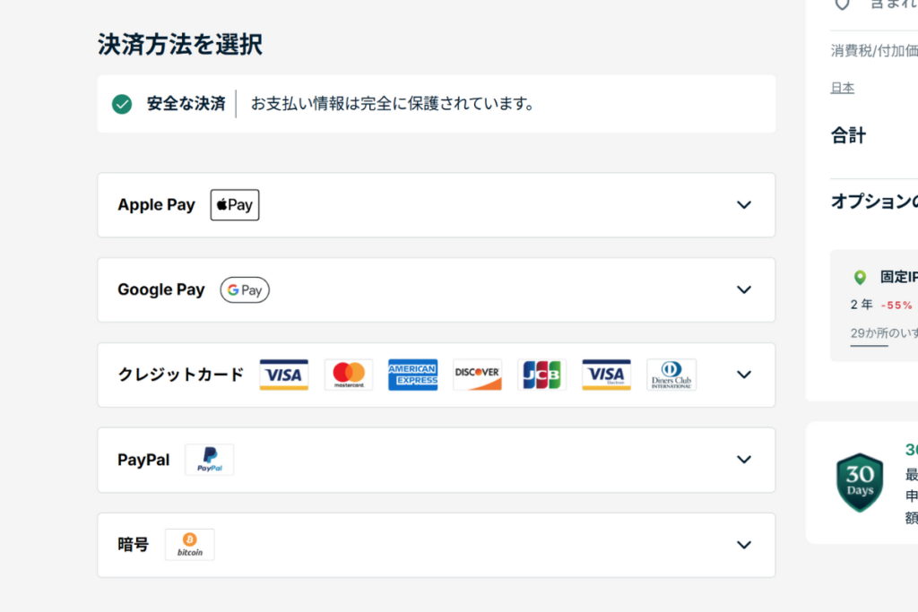Click the green secure payment checkmark
This screenshot has width=918, height=612.
click(122, 104)
